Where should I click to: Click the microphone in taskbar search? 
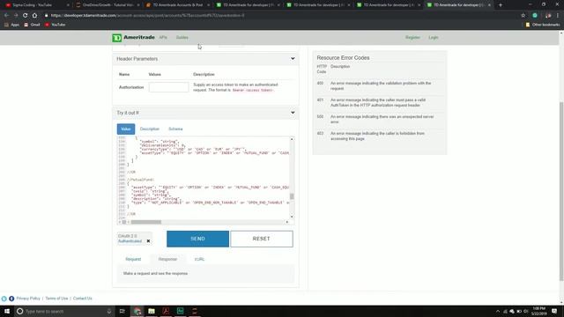109,311
